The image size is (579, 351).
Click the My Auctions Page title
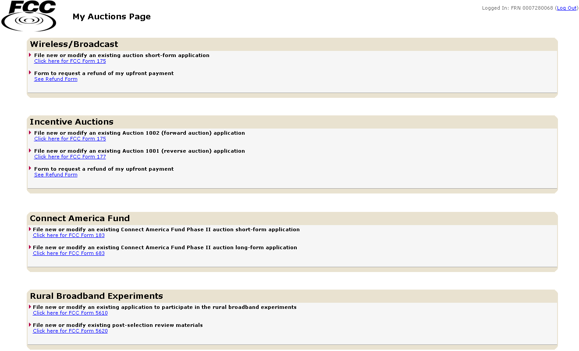[112, 17]
